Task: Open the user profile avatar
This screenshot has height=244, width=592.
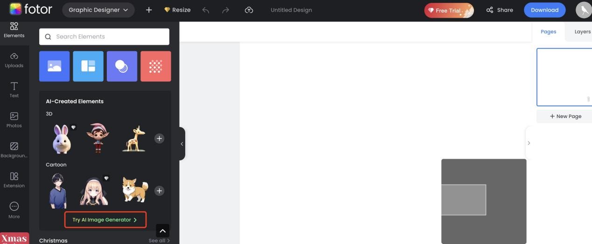Action: 584,10
